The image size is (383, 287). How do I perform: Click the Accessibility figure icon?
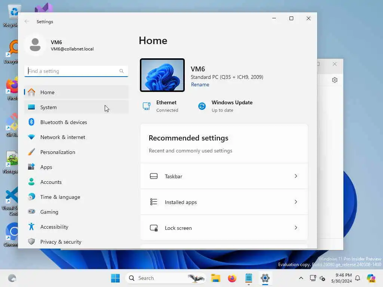tap(31, 227)
